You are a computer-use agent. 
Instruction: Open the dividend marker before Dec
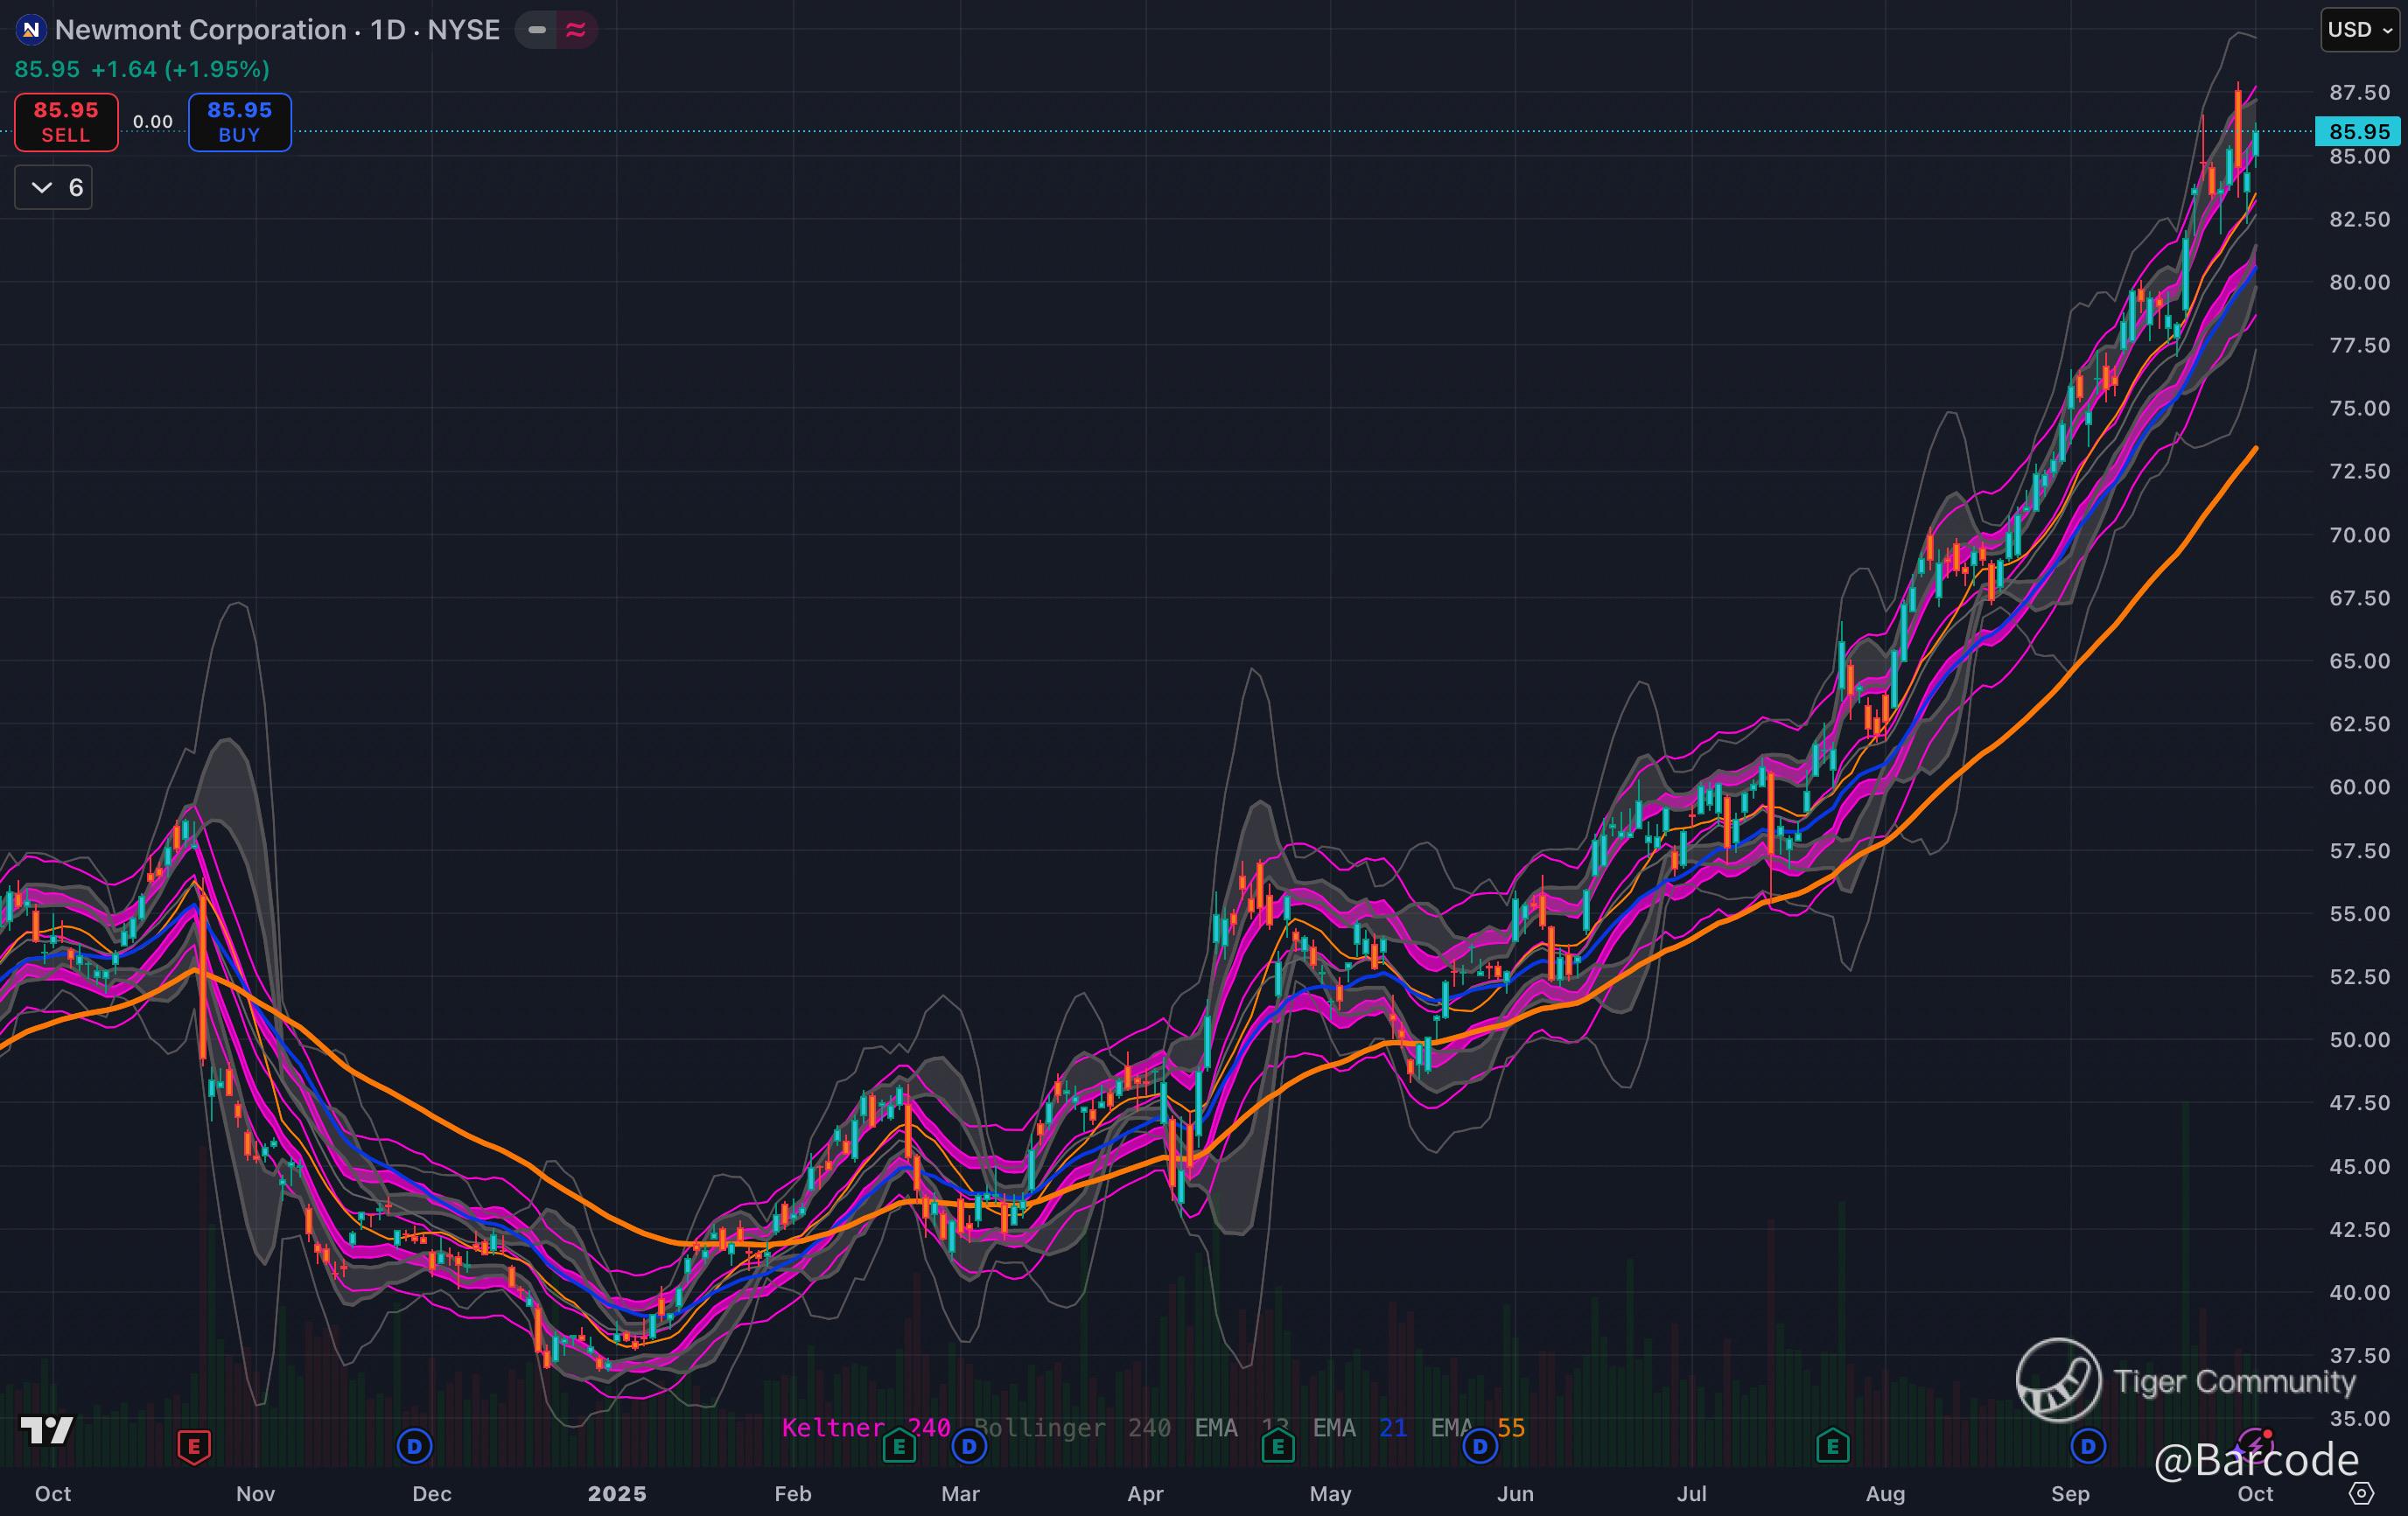click(414, 1445)
